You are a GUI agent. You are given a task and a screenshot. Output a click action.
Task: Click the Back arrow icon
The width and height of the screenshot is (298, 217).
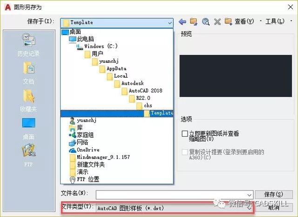[x=183, y=22]
